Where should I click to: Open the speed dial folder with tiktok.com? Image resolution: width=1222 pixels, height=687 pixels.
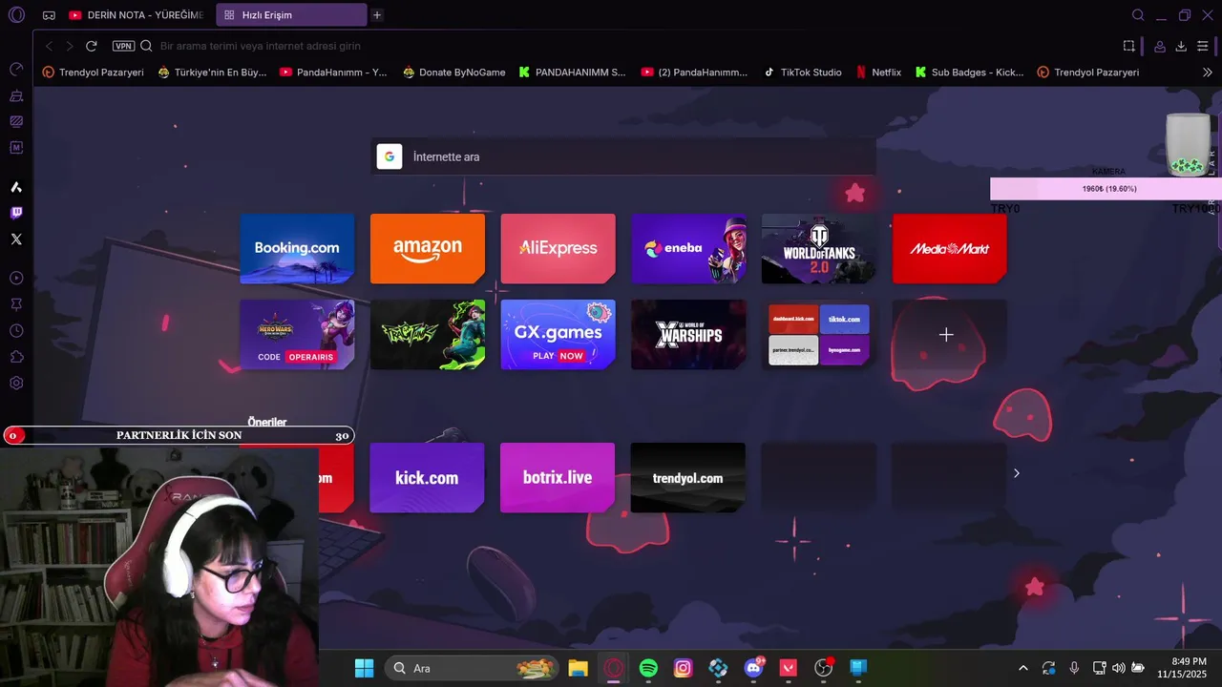[x=819, y=334]
